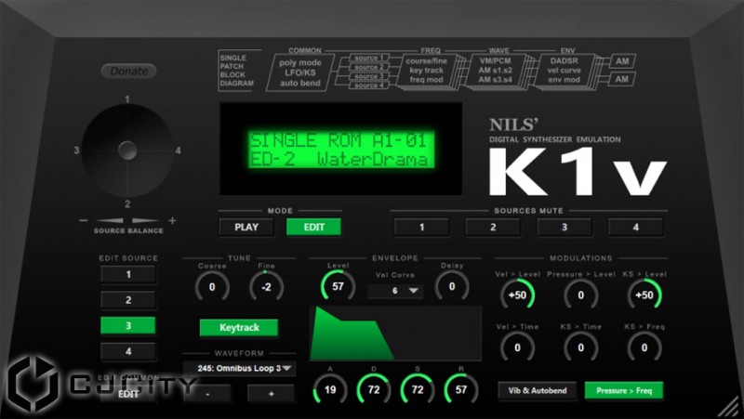Image resolution: width=744 pixels, height=419 pixels.
Task: Click the previous waveform minus button
Action: coord(207,393)
